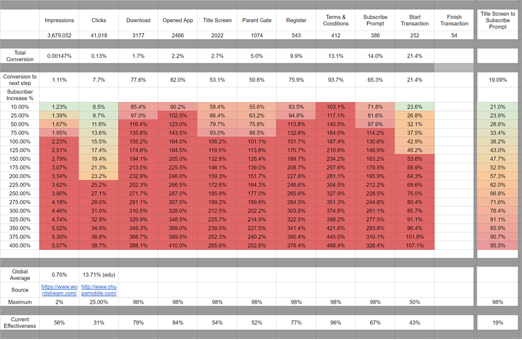This screenshot has width=522, height=340.
Task: Select the Impressions column header cell
Action: pyautogui.click(x=59, y=20)
